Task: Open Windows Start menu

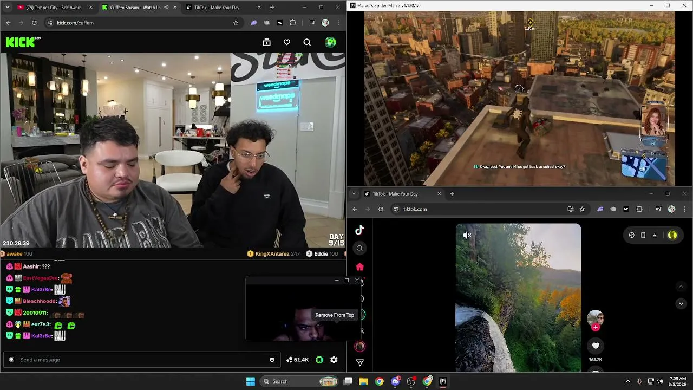Action: coord(250,381)
